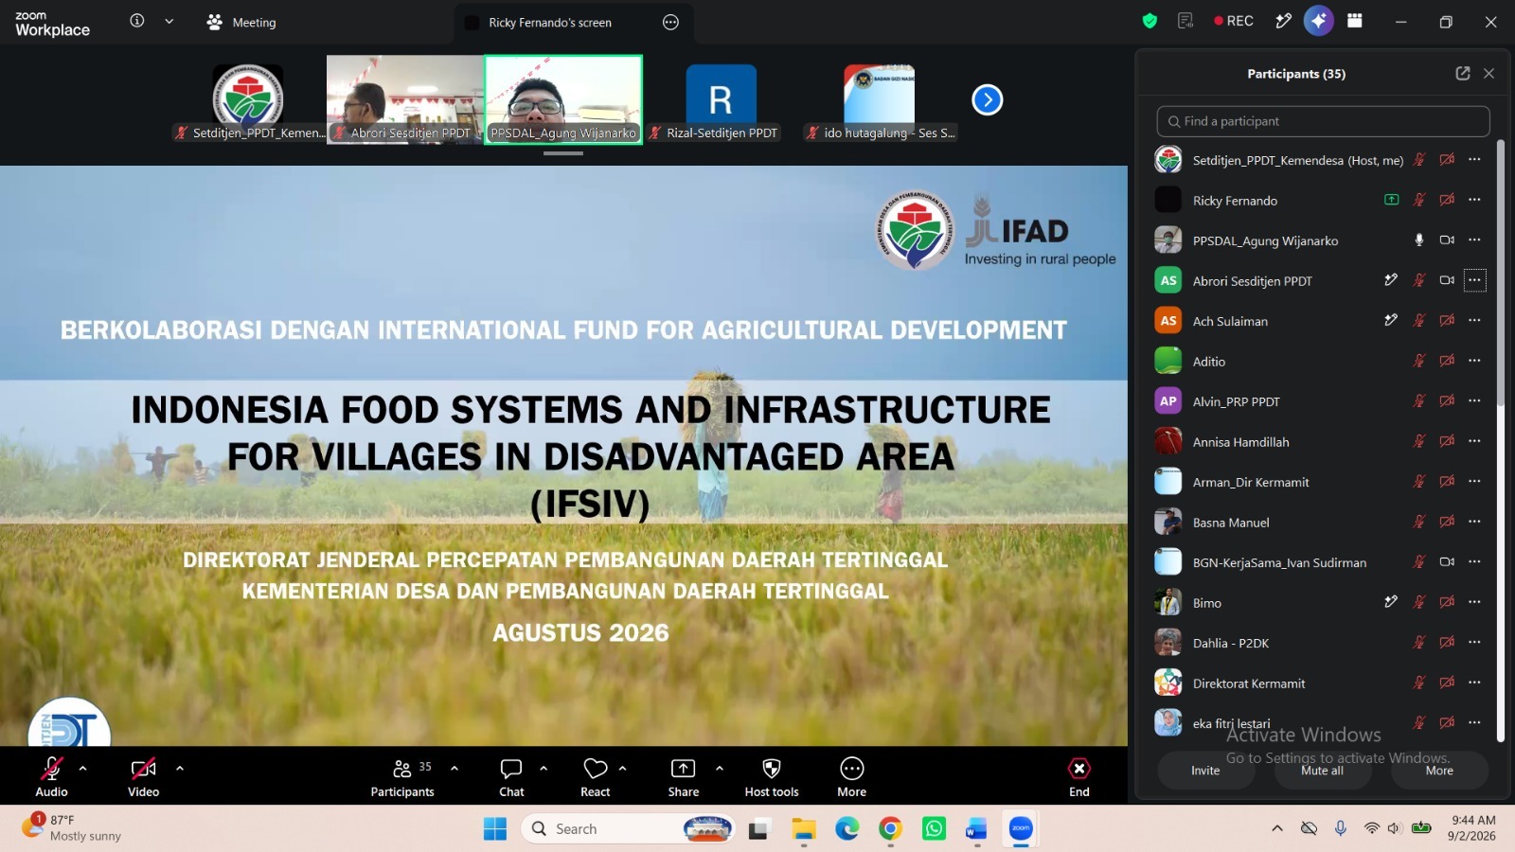Click the Mute all button
This screenshot has height=852, width=1515.
click(1322, 771)
